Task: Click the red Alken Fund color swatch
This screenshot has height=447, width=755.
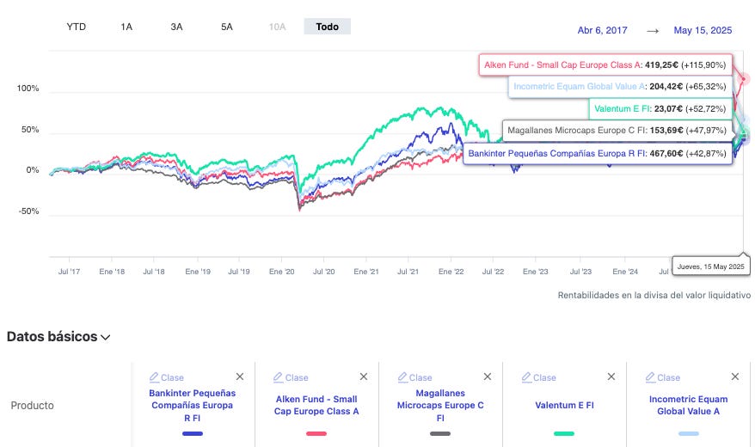Action: (316, 433)
